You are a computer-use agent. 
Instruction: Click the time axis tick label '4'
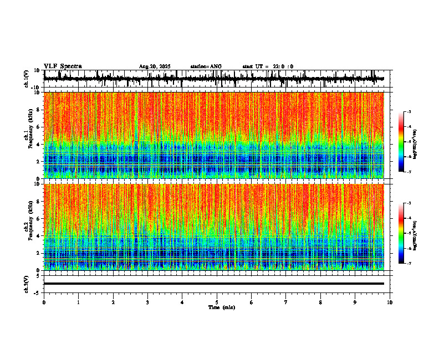(182, 302)
